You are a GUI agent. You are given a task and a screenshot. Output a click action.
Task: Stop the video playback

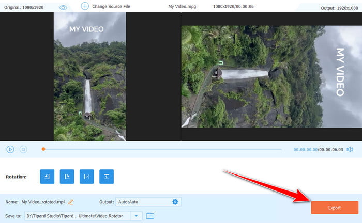click(x=23, y=149)
